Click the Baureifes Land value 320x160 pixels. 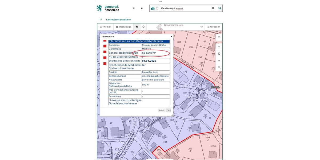[150, 72]
